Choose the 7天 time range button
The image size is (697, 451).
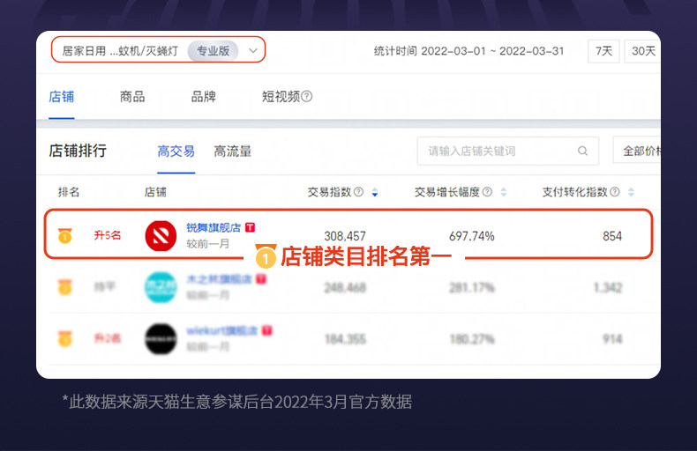point(603,51)
